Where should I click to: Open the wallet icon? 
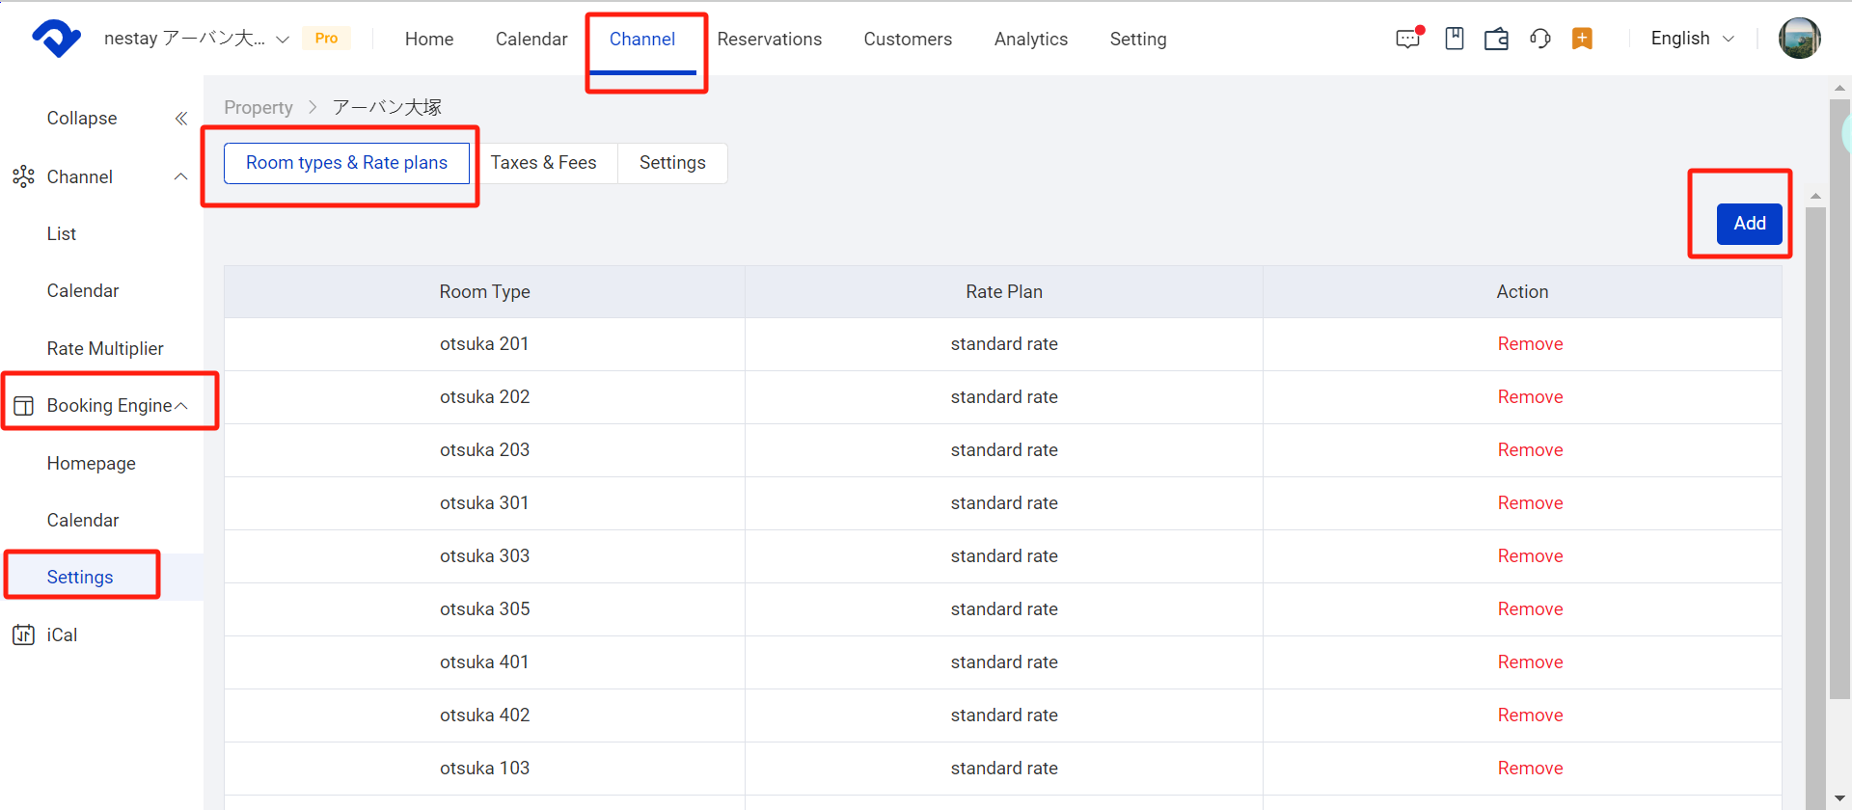tap(1496, 39)
